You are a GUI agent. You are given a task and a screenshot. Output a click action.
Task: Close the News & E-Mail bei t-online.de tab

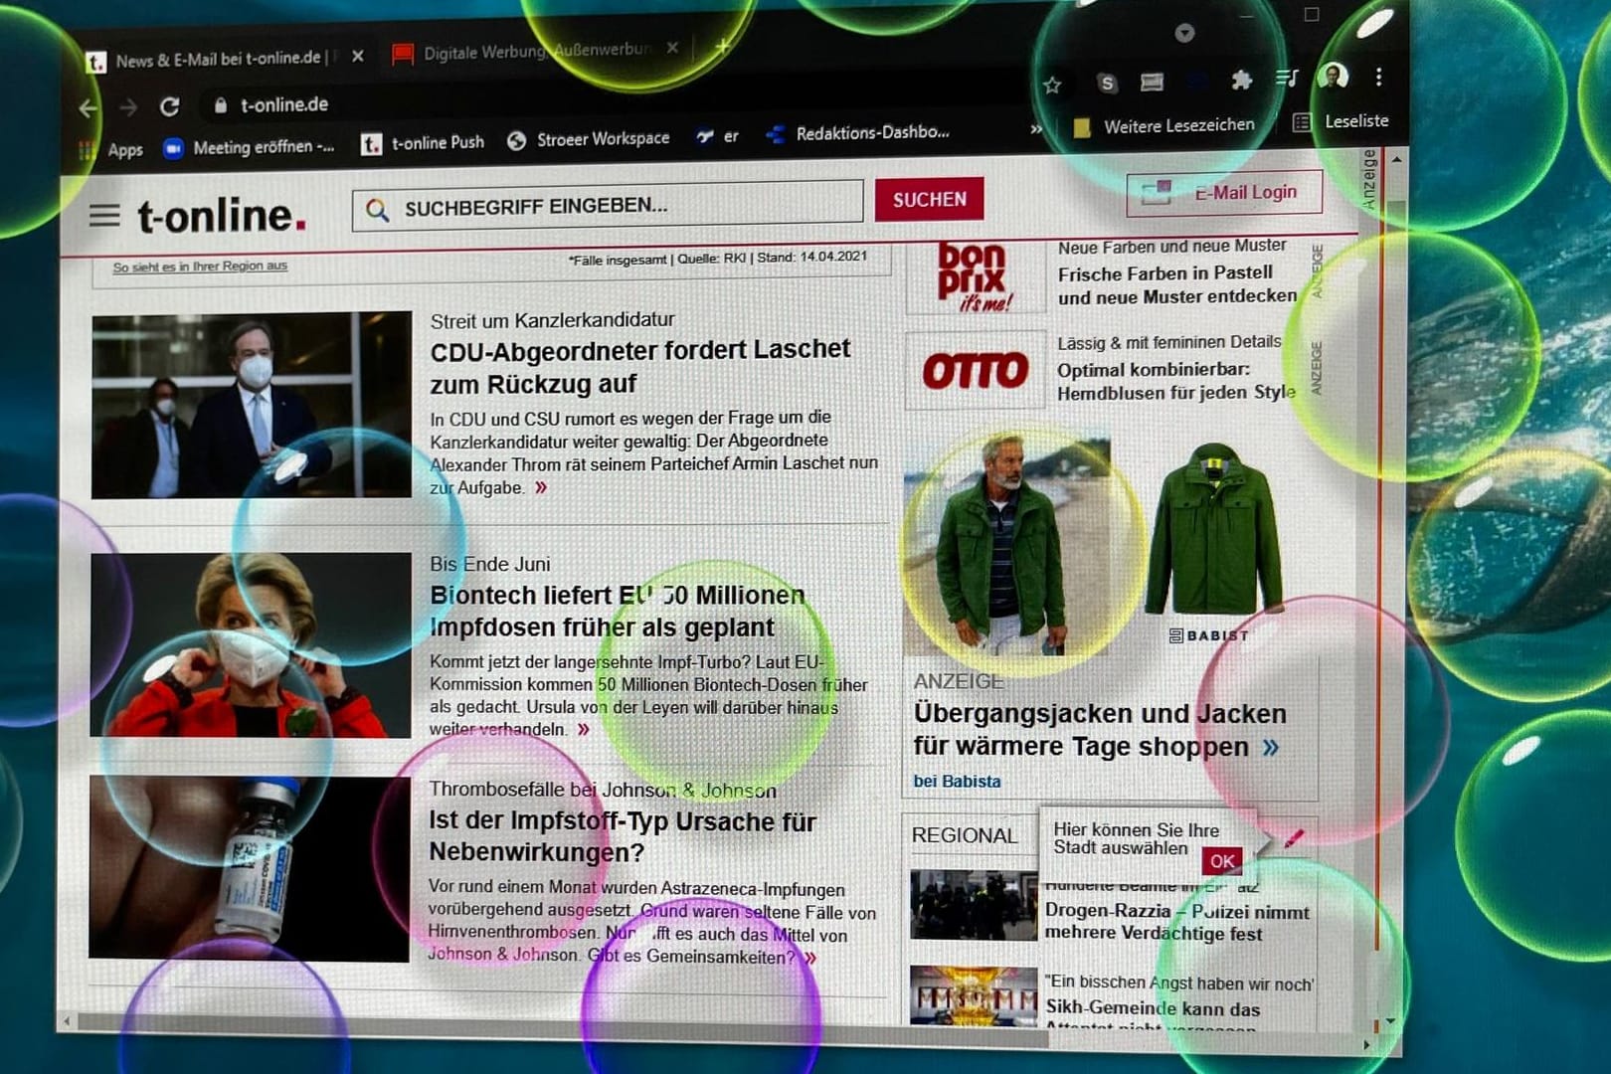(358, 57)
